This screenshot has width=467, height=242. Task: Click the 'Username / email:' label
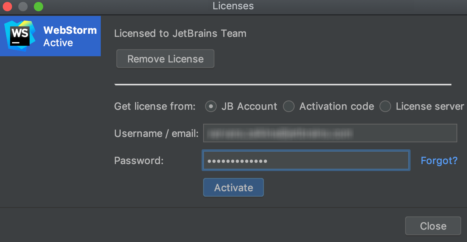click(156, 133)
